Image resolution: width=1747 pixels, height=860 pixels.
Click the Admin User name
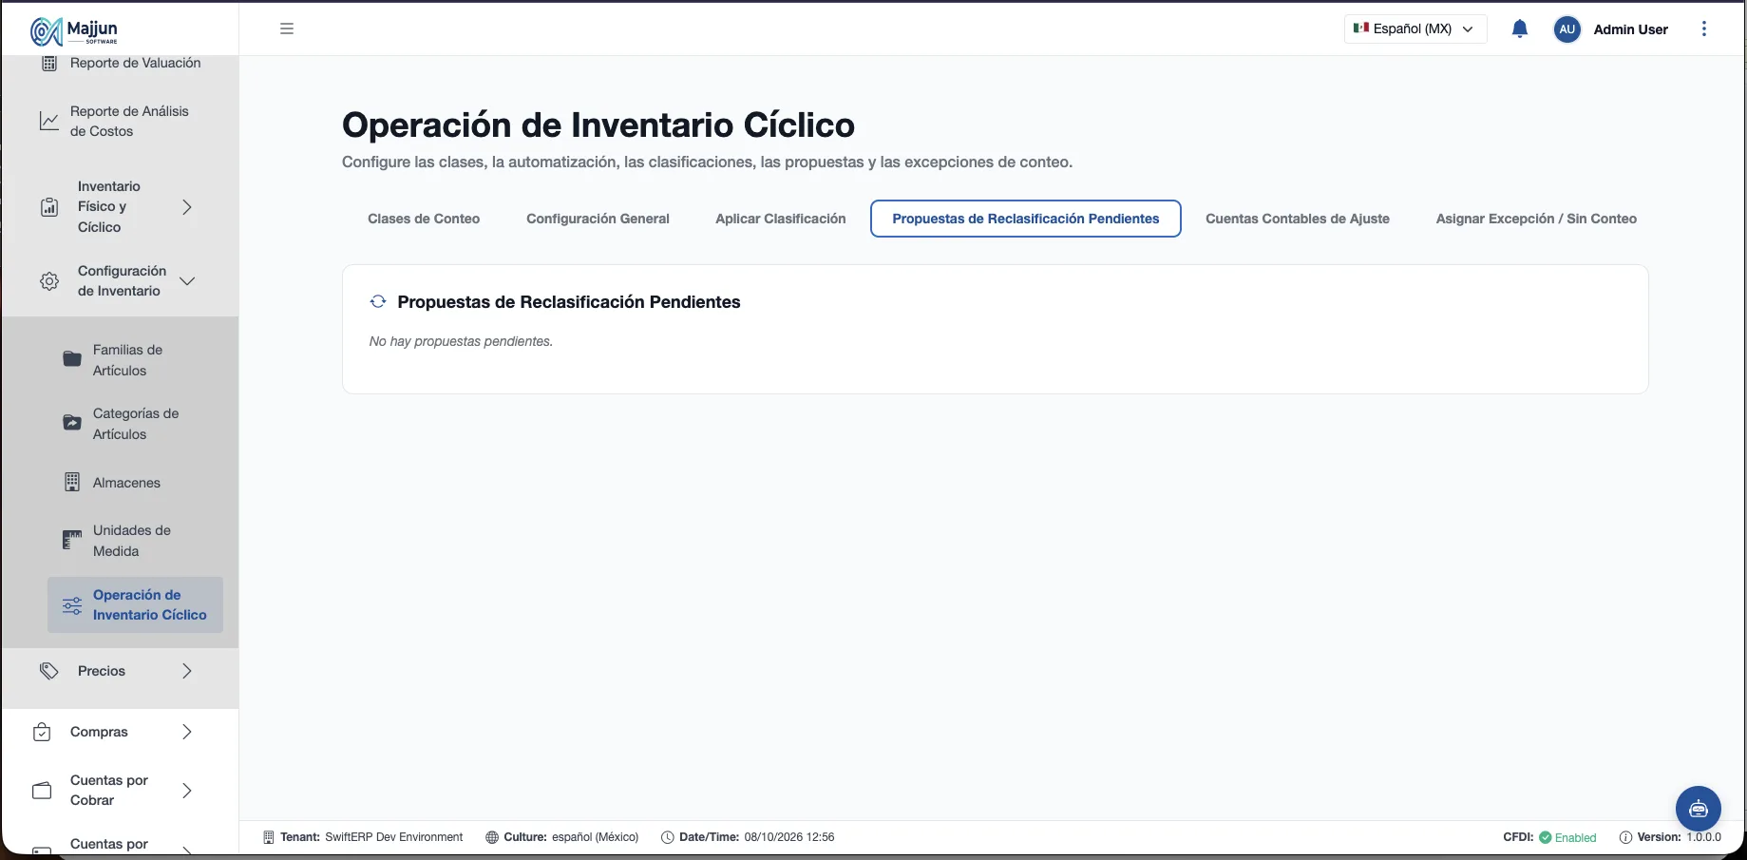click(x=1630, y=29)
